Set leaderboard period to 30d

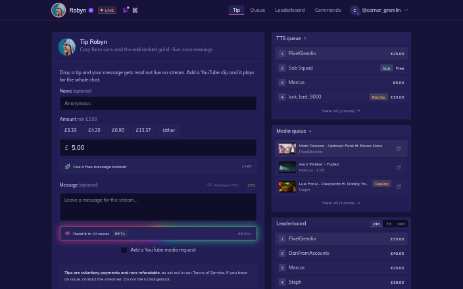click(x=401, y=224)
